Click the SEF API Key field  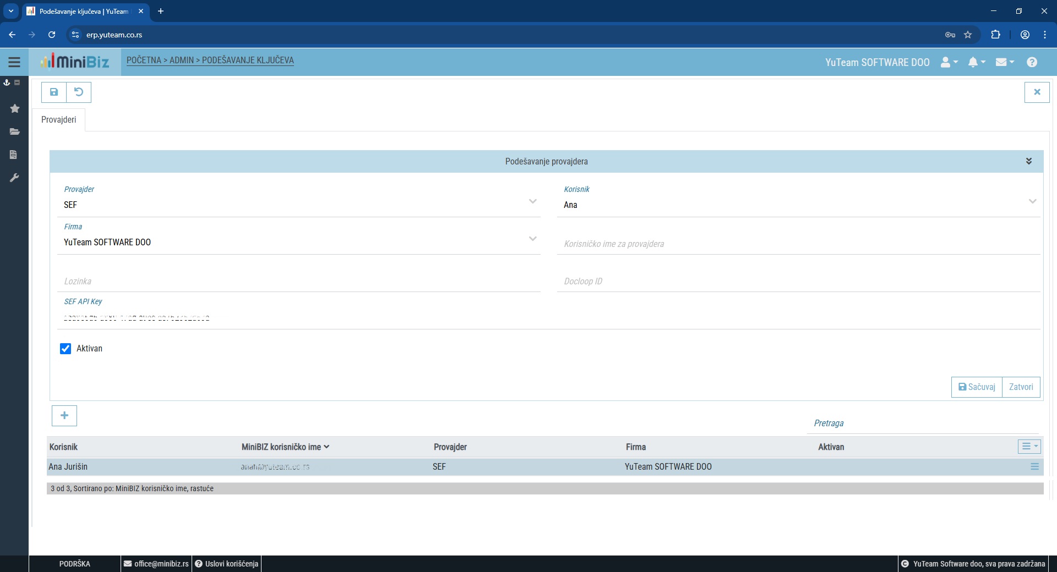point(548,318)
